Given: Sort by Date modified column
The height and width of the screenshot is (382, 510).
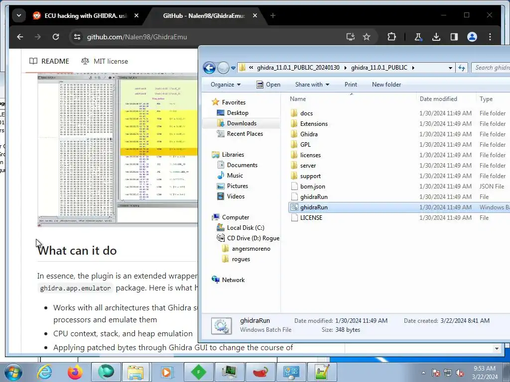Looking at the screenshot, I should [446, 99].
